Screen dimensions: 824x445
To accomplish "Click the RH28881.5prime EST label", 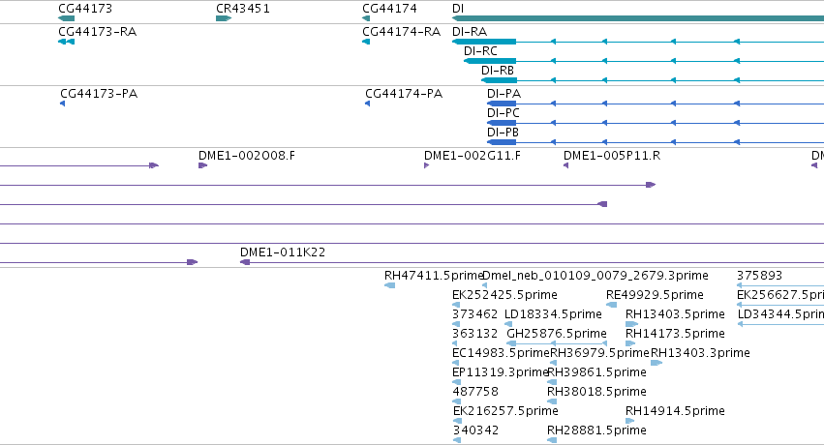I will click(596, 430).
